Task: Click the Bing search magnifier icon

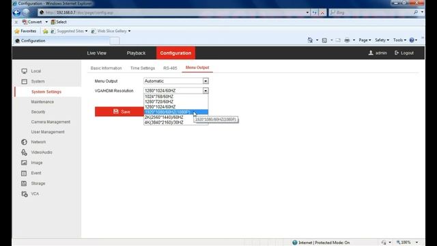Action: pyautogui.click(x=416, y=12)
